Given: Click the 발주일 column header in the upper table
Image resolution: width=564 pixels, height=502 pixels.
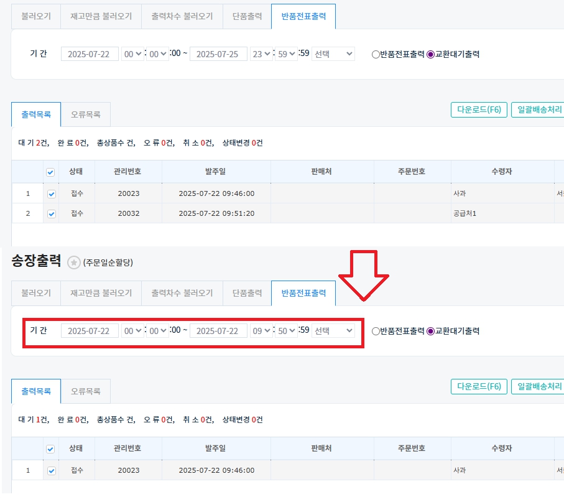Looking at the screenshot, I should click(216, 171).
